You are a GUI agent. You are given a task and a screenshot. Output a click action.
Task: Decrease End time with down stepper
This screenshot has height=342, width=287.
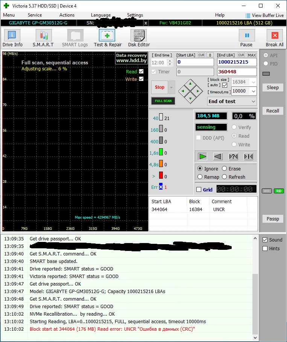coord(170,64)
